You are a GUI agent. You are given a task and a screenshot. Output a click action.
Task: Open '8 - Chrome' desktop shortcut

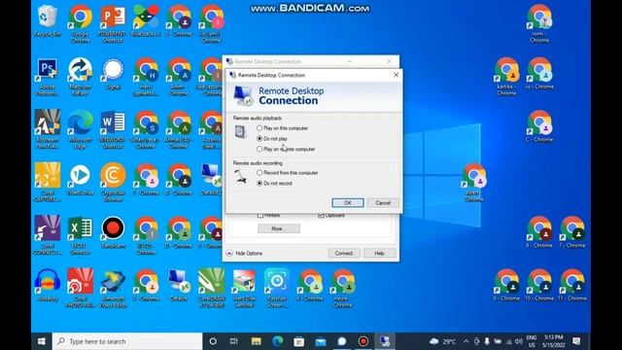[x=539, y=232]
